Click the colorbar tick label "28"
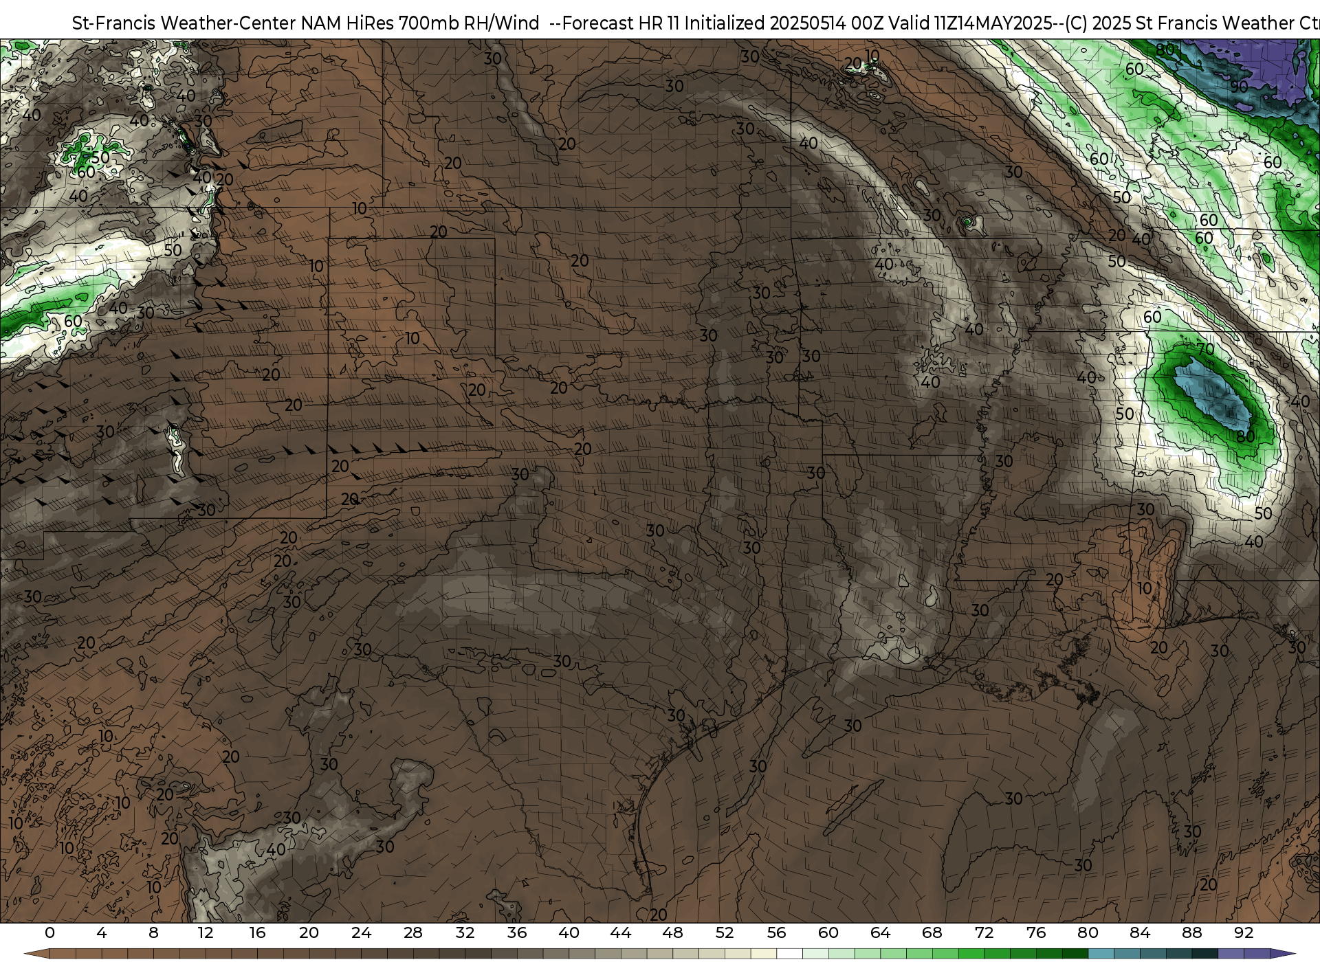Screen dimensions: 1320x962 coord(413,932)
